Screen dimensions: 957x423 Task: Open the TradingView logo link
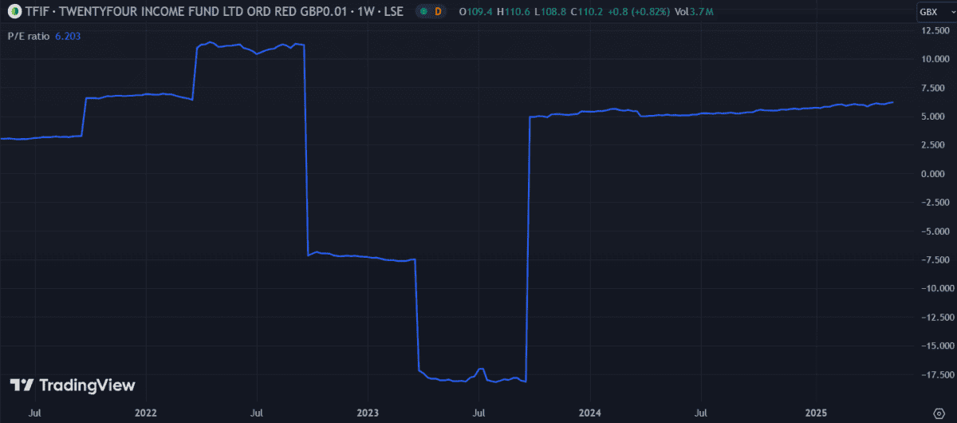coord(73,385)
